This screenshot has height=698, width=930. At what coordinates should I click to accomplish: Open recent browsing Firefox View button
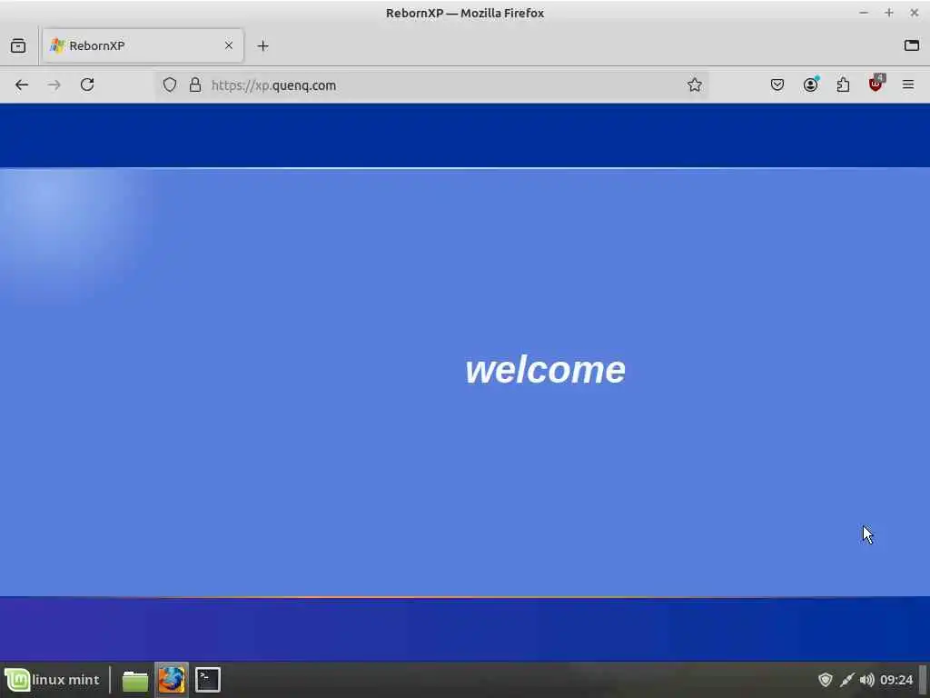point(18,45)
